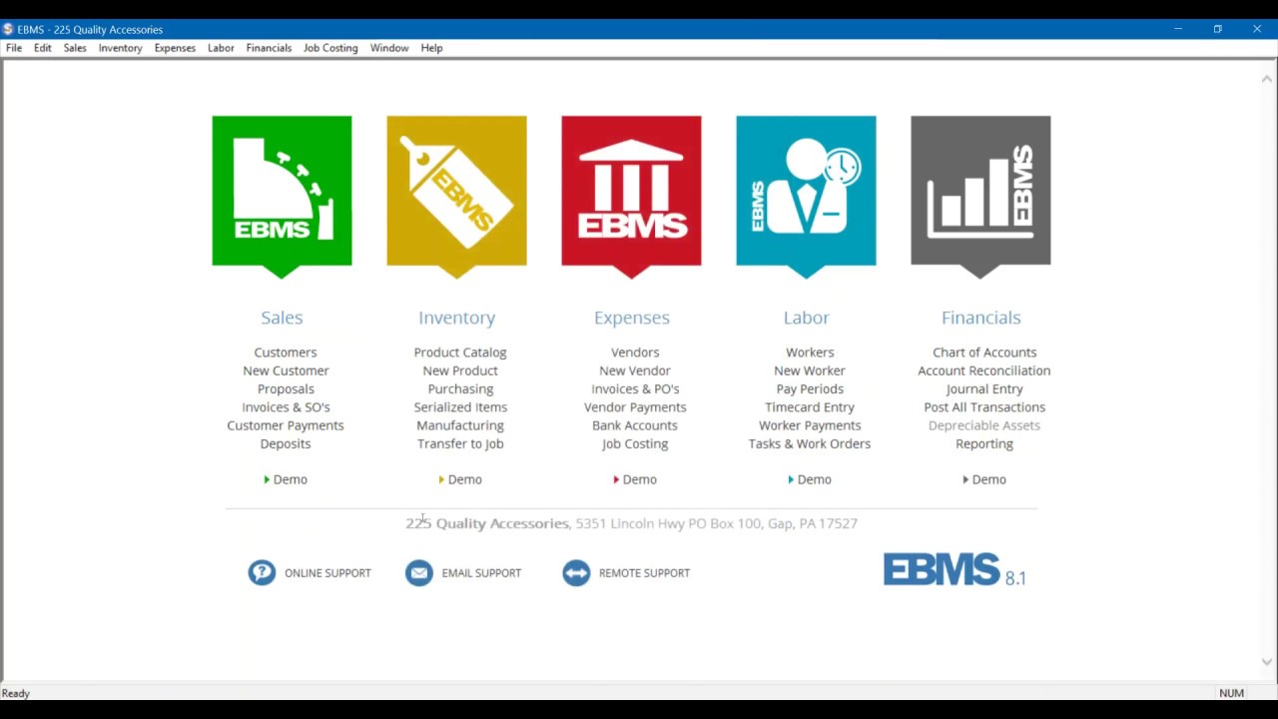Viewport: 1278px width, 719px height.
Task: Open the Vendors link
Action: [635, 353]
